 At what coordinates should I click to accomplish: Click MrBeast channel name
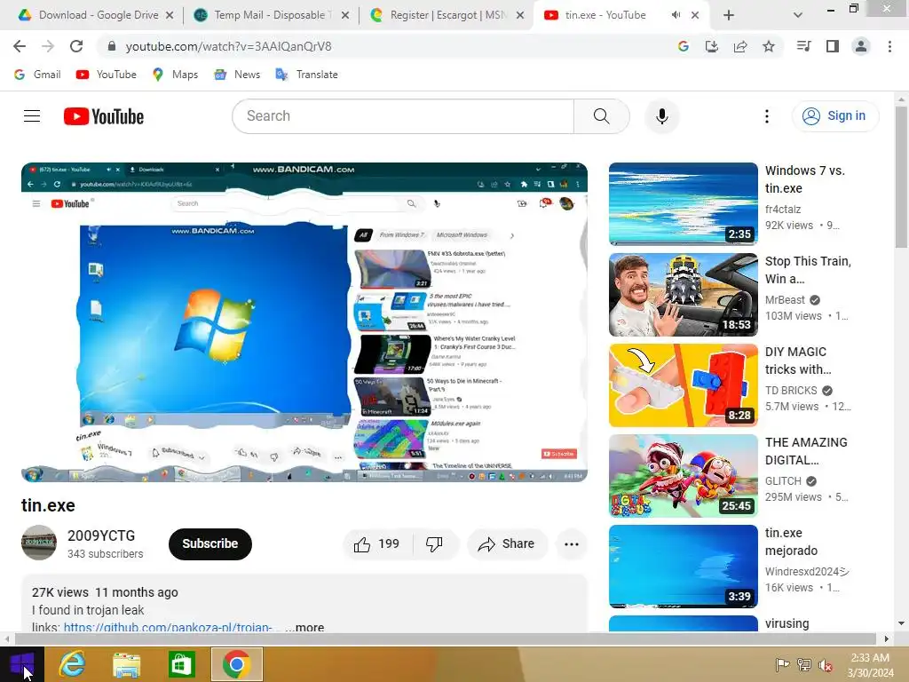coord(785,300)
